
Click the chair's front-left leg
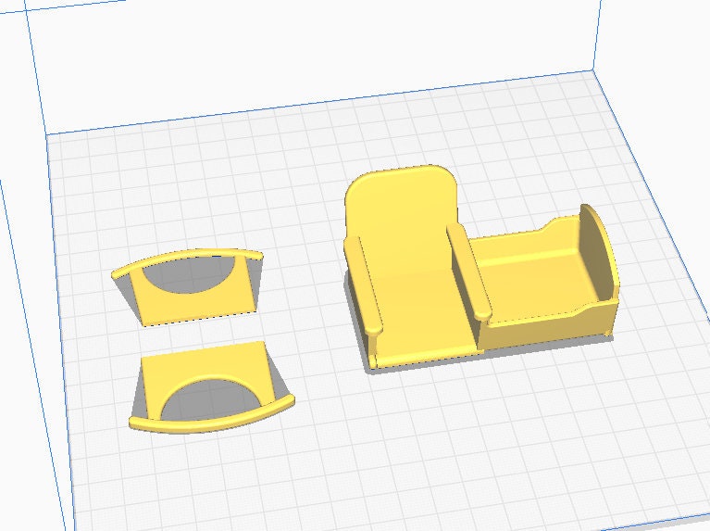click(374, 355)
